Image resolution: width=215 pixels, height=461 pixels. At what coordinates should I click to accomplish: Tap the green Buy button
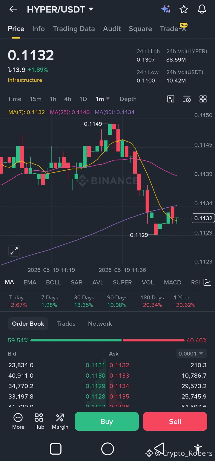tap(107, 421)
